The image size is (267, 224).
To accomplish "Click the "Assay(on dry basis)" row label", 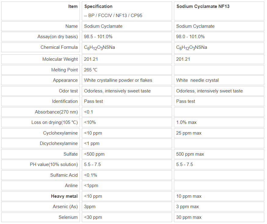I will [x=58, y=37].
